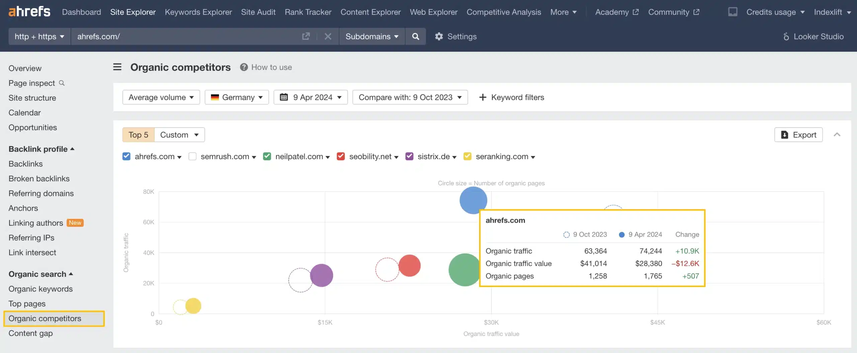Open Custom competitors dropdown
This screenshot has height=353, width=857.
point(179,135)
